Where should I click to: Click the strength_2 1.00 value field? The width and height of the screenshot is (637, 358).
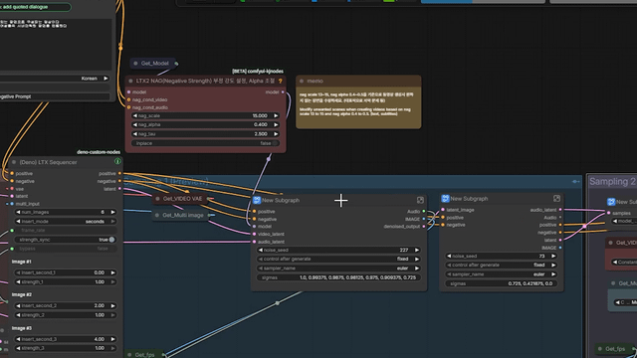click(x=65, y=315)
